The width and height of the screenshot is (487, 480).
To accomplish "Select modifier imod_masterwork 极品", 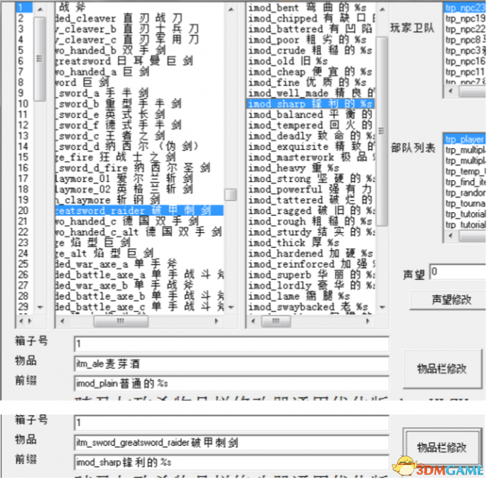I will 310,157.
